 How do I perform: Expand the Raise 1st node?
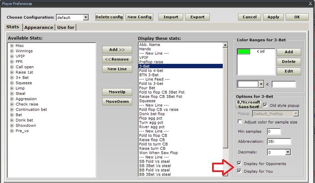12,72
